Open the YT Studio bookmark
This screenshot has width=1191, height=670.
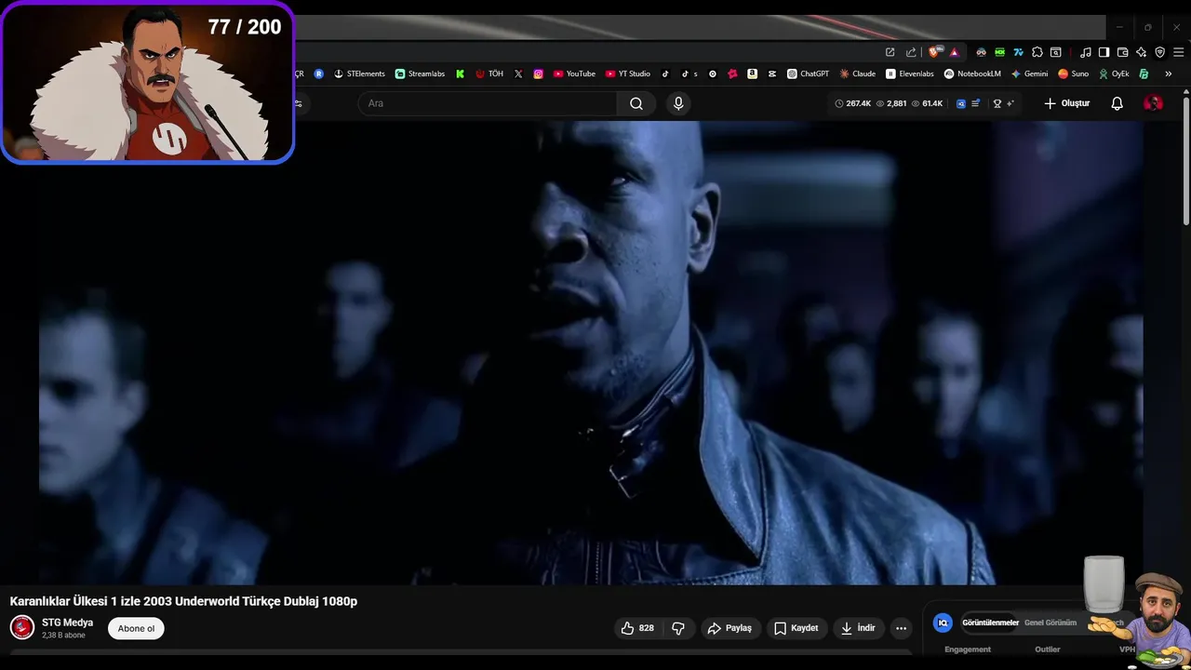tap(628, 74)
